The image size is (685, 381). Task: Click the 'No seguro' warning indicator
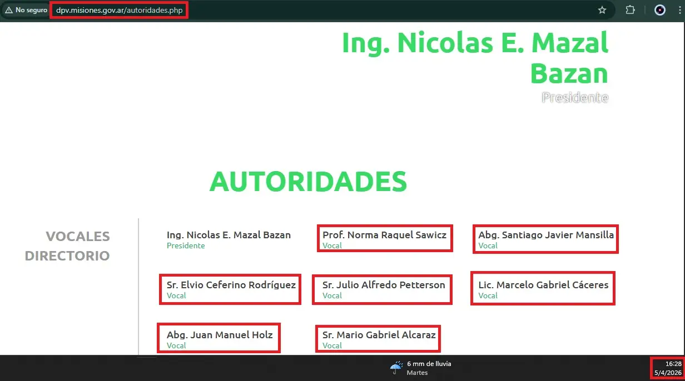click(26, 10)
